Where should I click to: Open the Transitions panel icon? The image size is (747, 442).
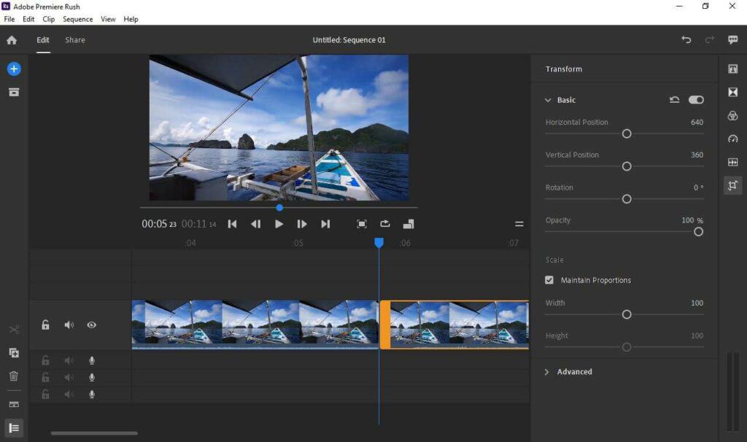[x=732, y=92]
